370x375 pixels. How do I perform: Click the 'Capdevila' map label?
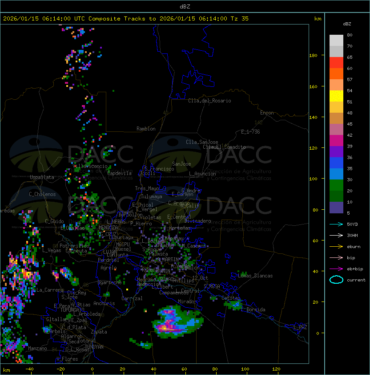[119, 173]
